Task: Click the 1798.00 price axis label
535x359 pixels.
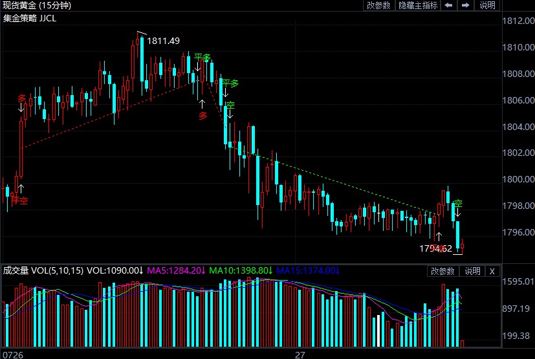Action: (518, 206)
